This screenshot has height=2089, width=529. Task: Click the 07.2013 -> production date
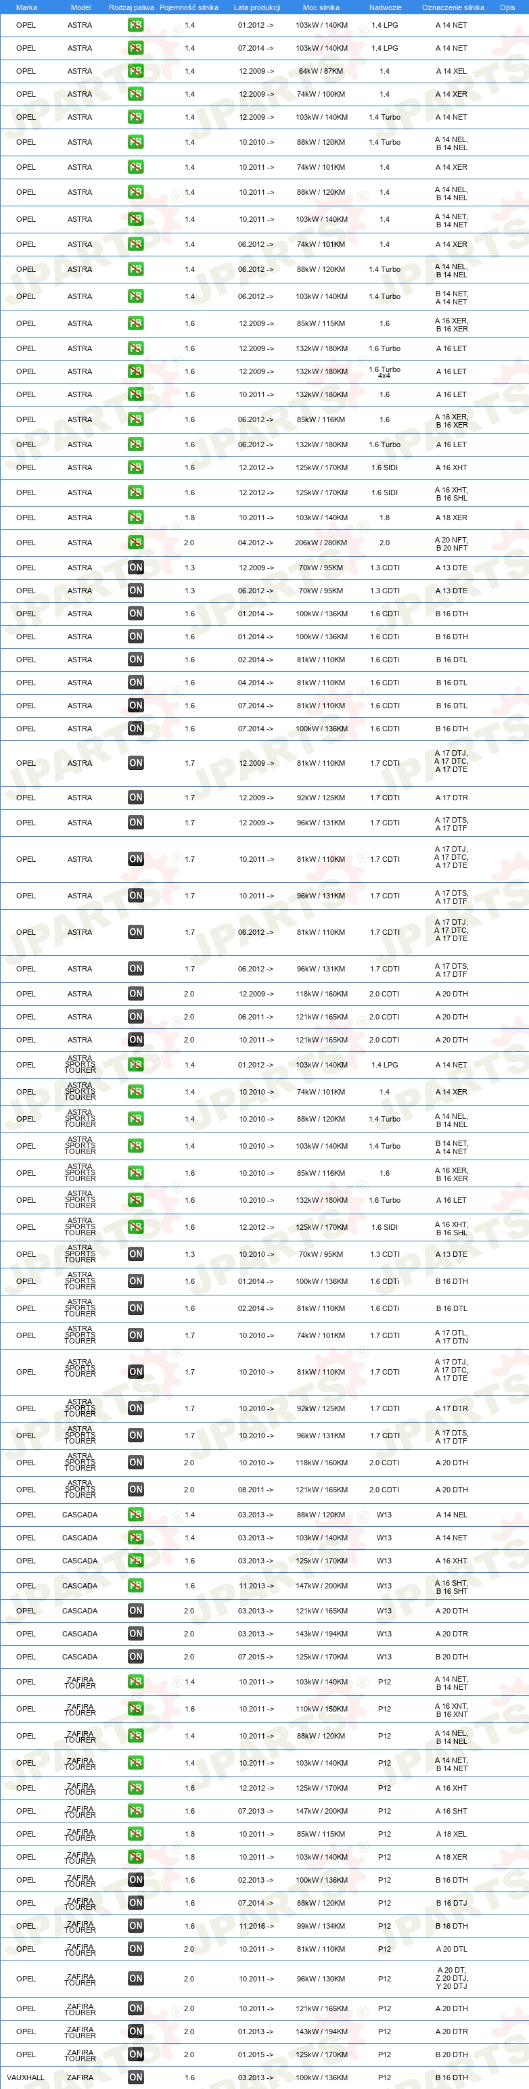(x=256, y=1811)
